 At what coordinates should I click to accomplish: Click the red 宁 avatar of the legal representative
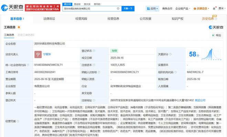click(x=38, y=54)
